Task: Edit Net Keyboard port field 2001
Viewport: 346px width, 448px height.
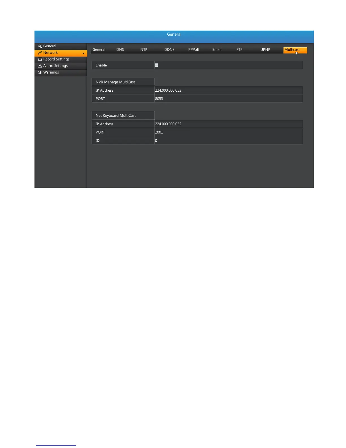Action: (228, 132)
